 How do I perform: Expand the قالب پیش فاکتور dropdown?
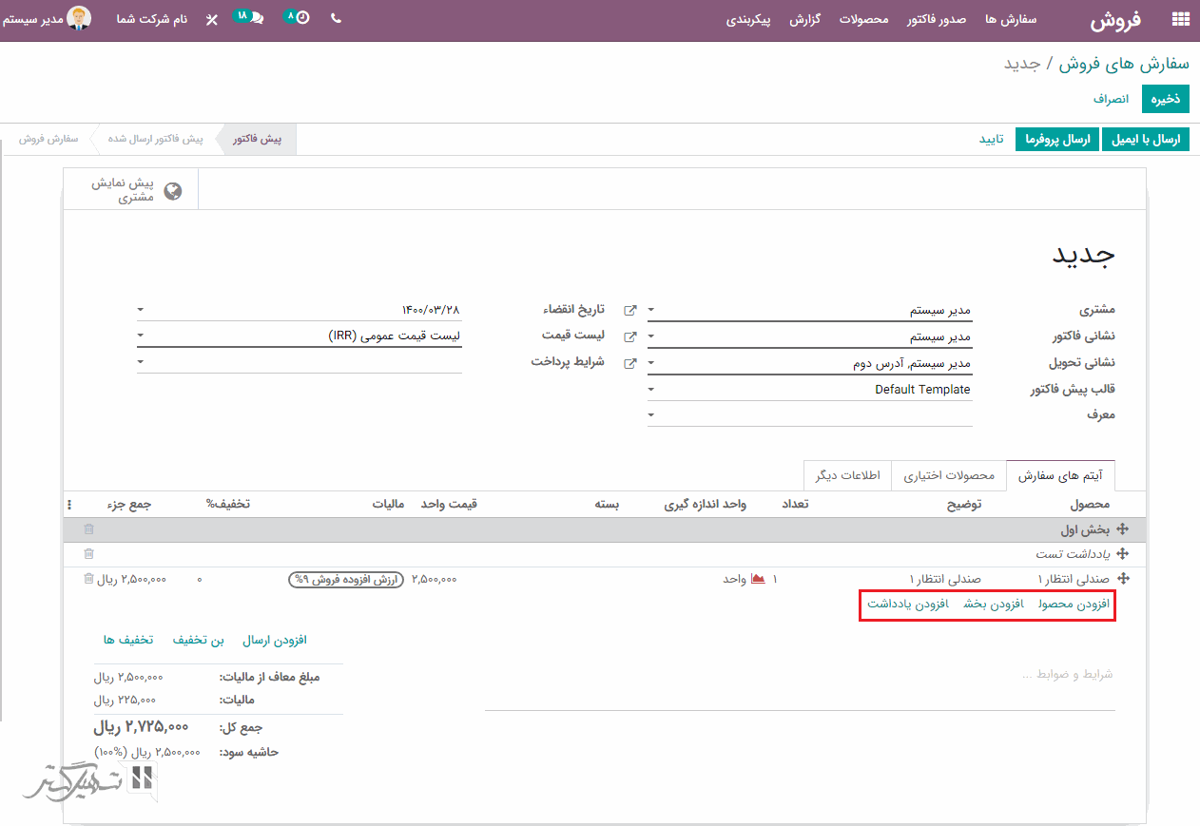651,389
